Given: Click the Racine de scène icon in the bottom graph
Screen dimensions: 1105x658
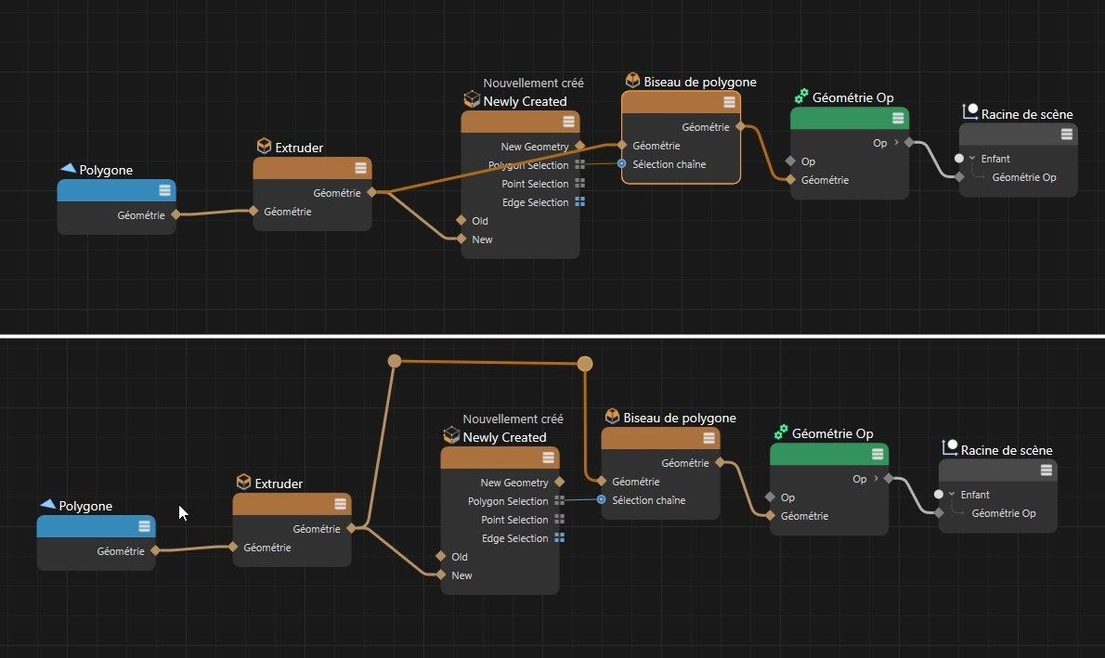Looking at the screenshot, I should click(949, 449).
